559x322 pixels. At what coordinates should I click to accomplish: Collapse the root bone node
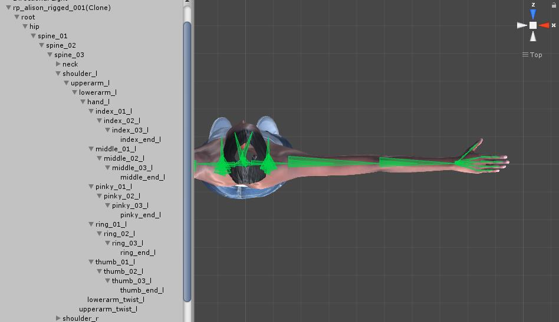point(17,16)
